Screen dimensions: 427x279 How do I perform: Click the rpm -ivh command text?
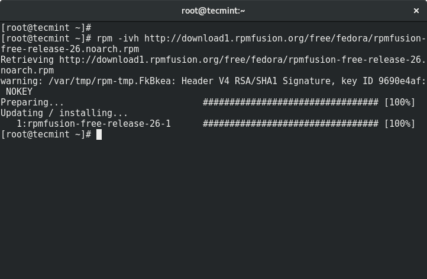tap(118, 39)
